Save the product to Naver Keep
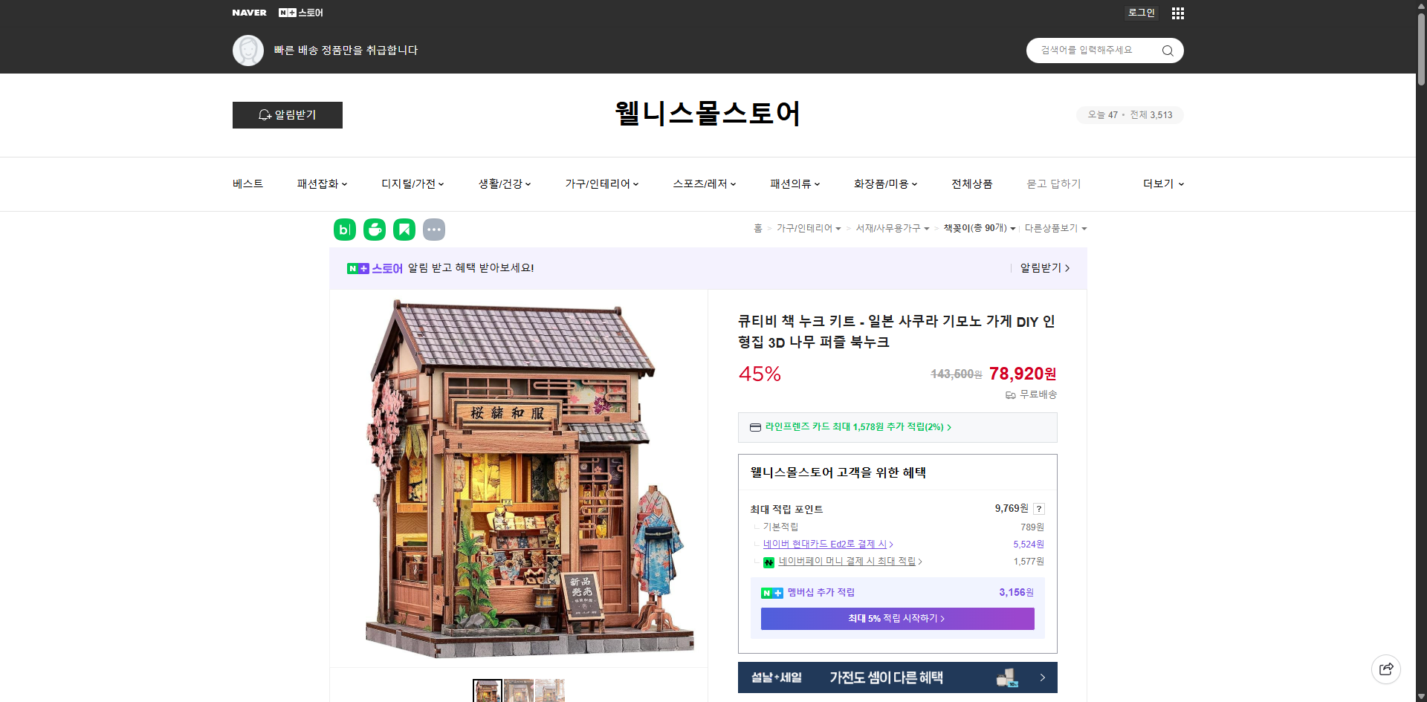1427x702 pixels. pyautogui.click(x=404, y=230)
